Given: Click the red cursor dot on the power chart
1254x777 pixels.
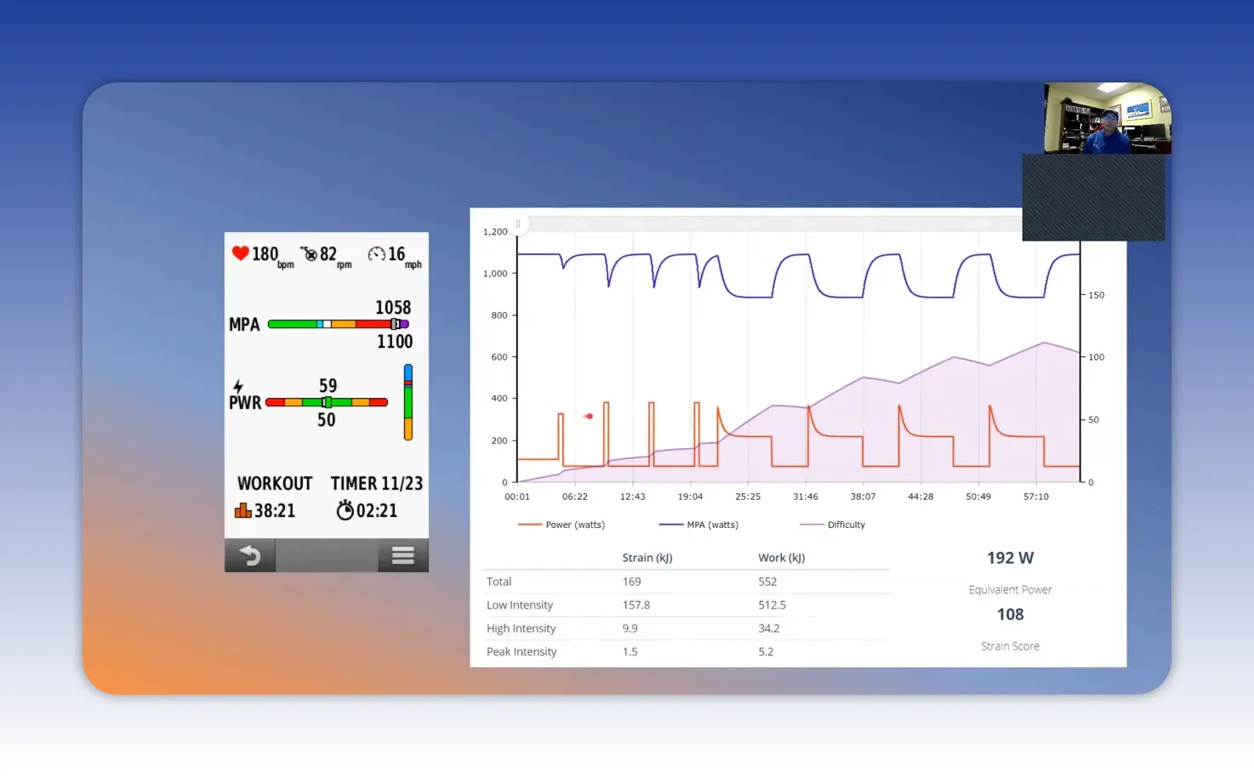Looking at the screenshot, I should click(588, 416).
